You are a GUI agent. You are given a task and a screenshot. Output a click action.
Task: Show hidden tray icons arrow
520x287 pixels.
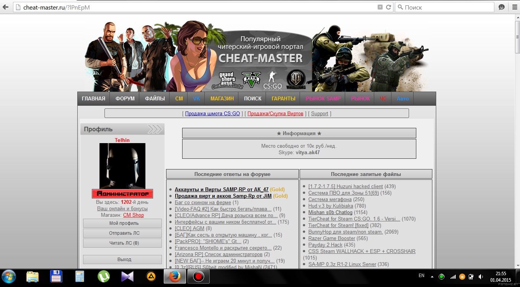click(432, 276)
